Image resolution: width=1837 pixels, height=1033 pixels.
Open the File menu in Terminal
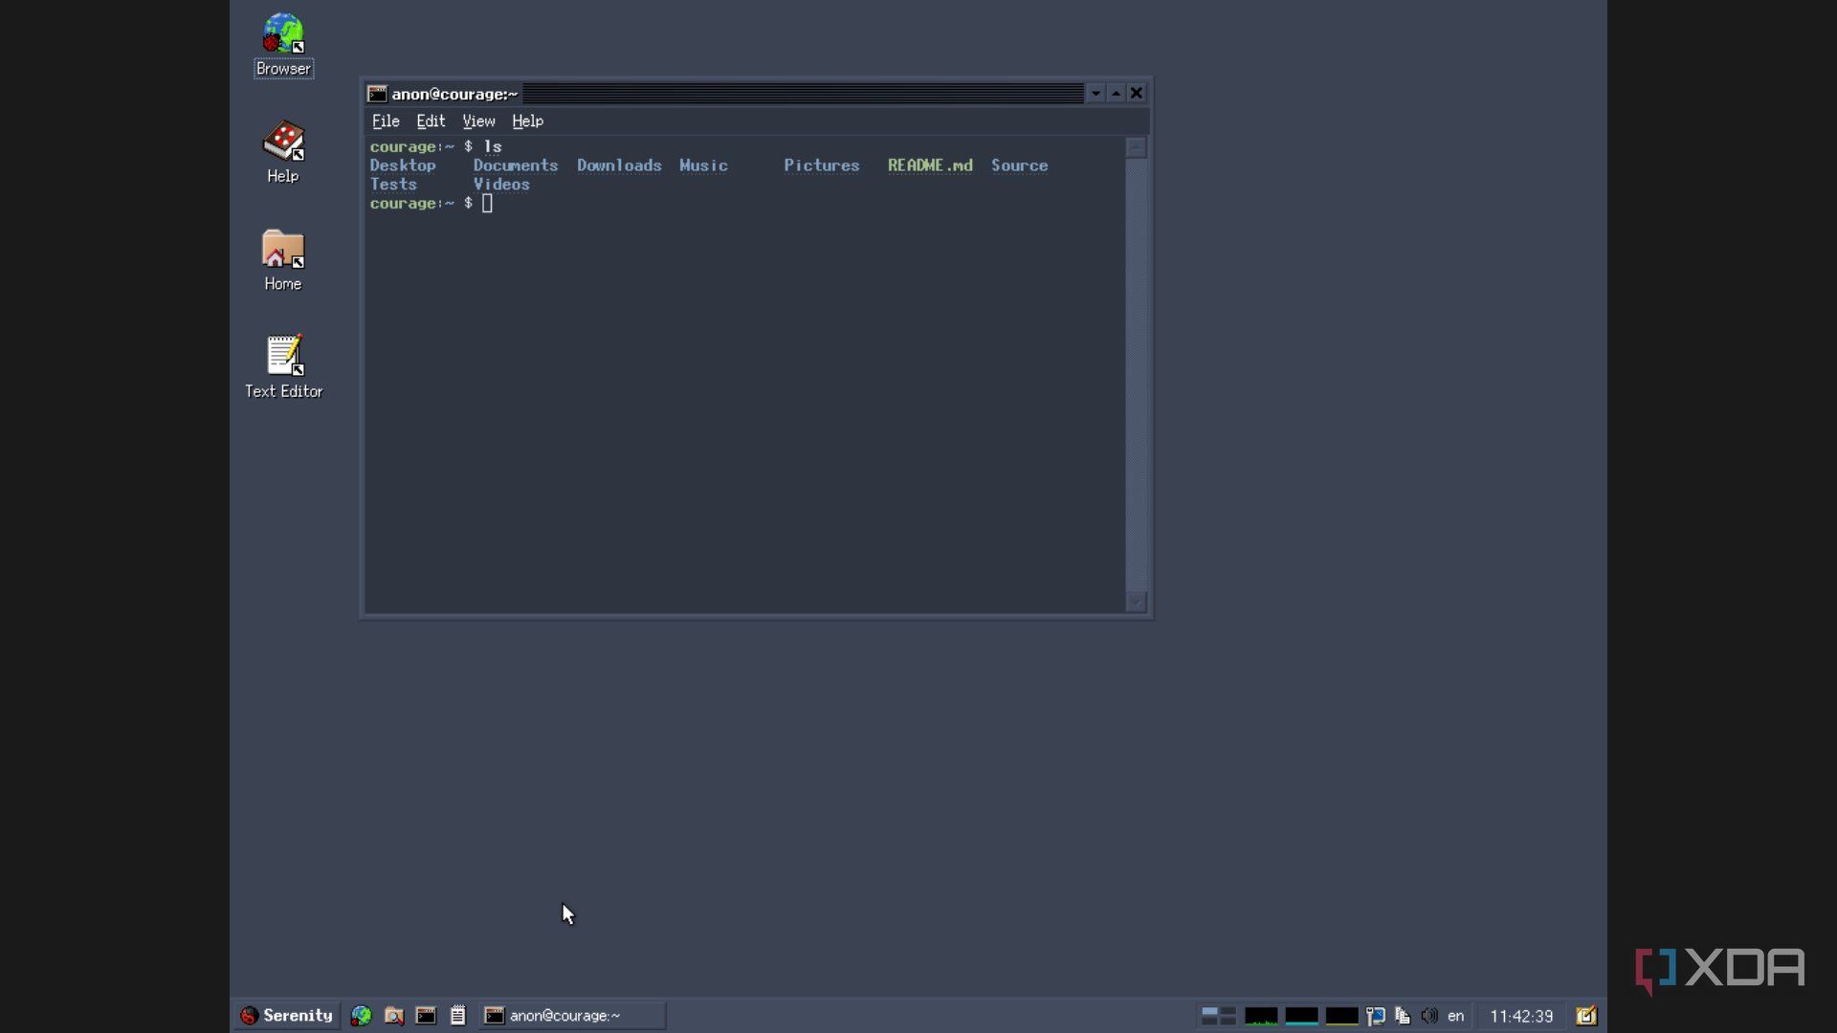coord(386,121)
